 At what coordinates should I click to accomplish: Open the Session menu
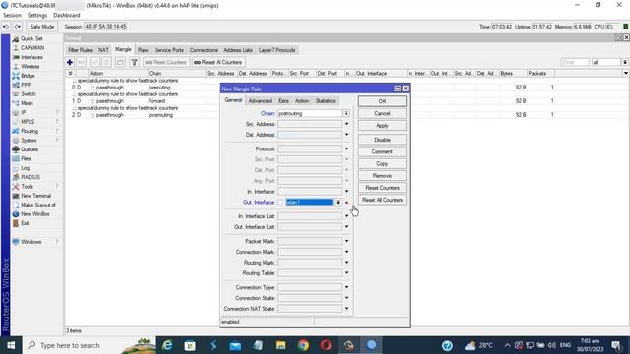point(12,16)
